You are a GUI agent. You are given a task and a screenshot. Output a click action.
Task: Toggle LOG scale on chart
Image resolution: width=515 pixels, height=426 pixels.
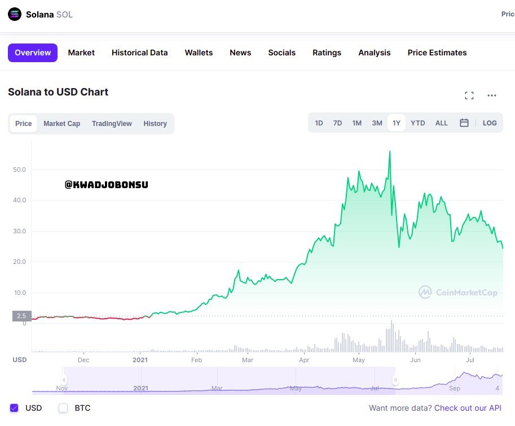click(490, 123)
